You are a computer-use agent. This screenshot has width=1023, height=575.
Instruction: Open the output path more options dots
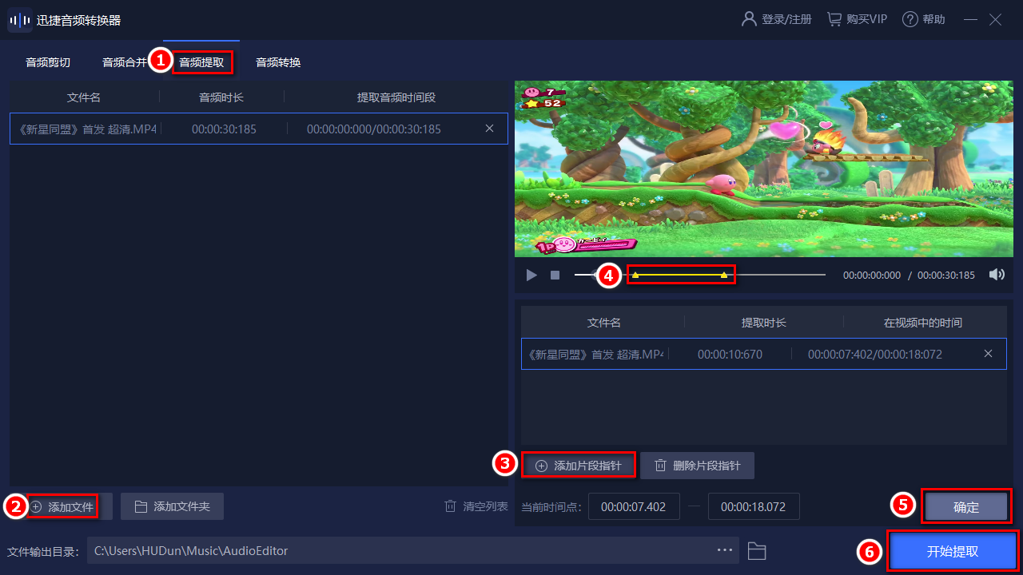tap(725, 550)
